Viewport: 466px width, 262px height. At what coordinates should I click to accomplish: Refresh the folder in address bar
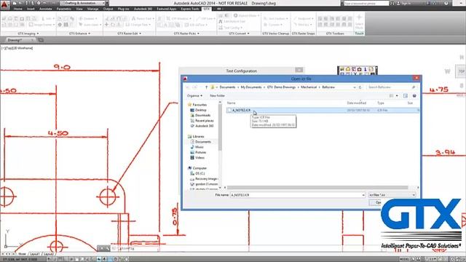(360, 87)
